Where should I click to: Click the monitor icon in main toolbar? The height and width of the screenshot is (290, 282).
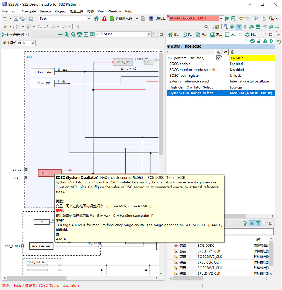pyautogui.click(x=256, y=18)
